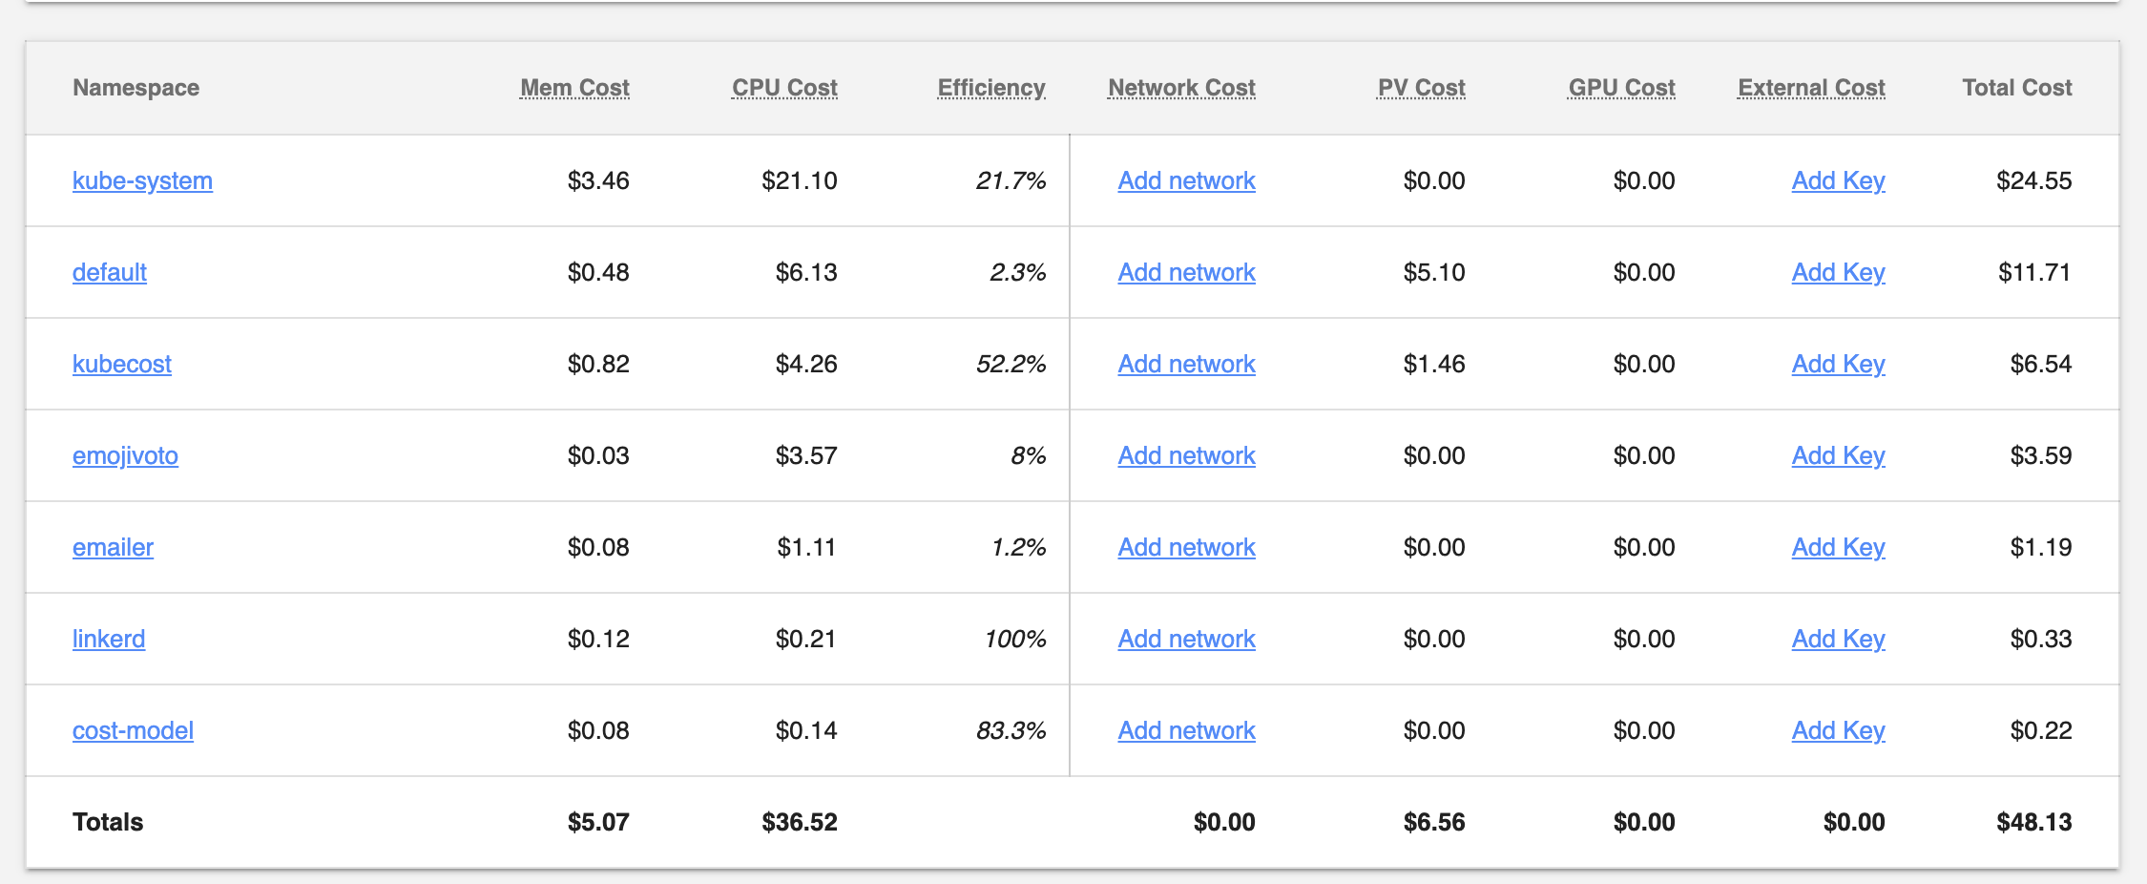Sort the table by Efficiency

coord(990,87)
